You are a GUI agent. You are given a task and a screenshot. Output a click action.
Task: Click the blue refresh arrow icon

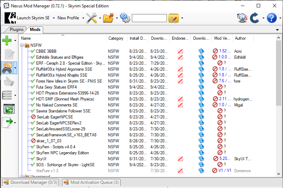[255, 18]
